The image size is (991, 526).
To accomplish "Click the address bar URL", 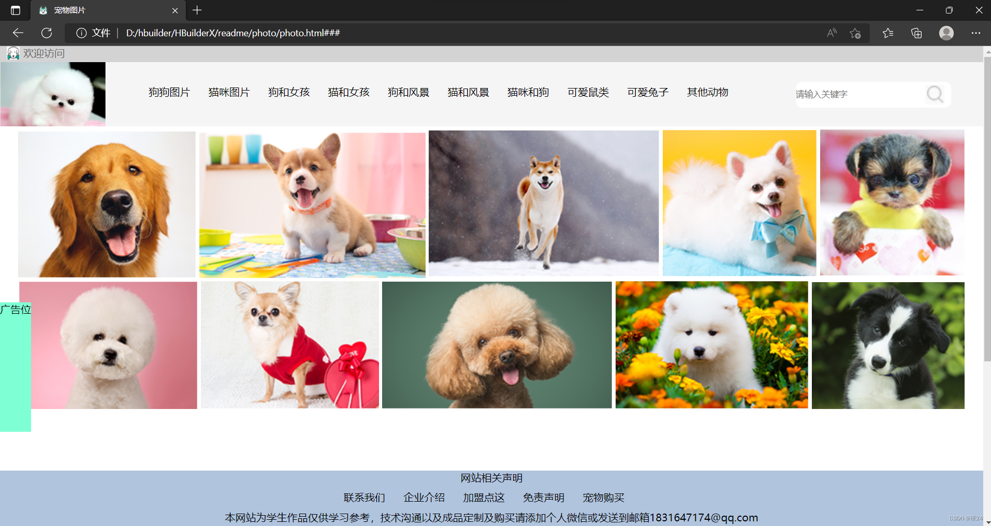I will [233, 33].
